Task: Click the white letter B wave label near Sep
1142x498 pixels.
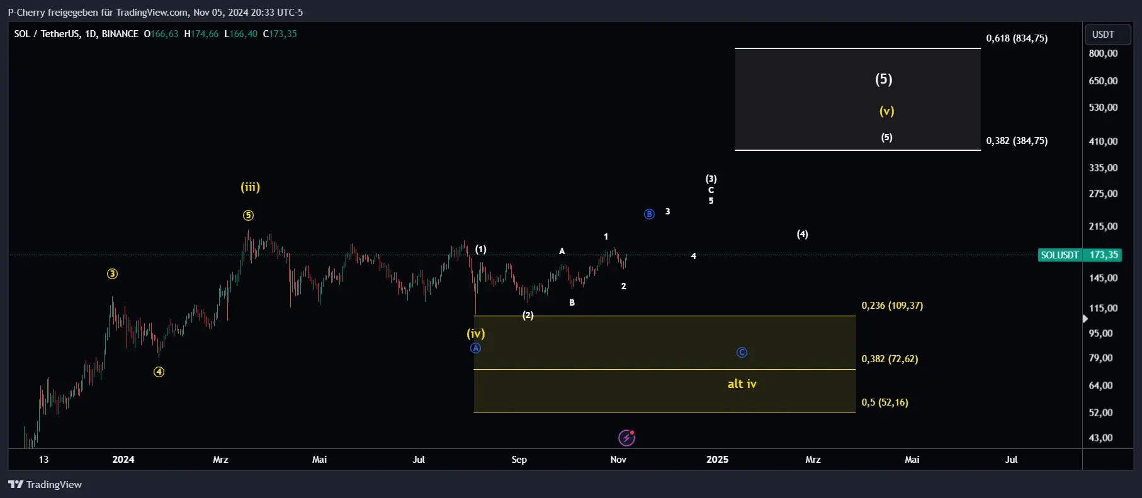Action: pyautogui.click(x=572, y=303)
